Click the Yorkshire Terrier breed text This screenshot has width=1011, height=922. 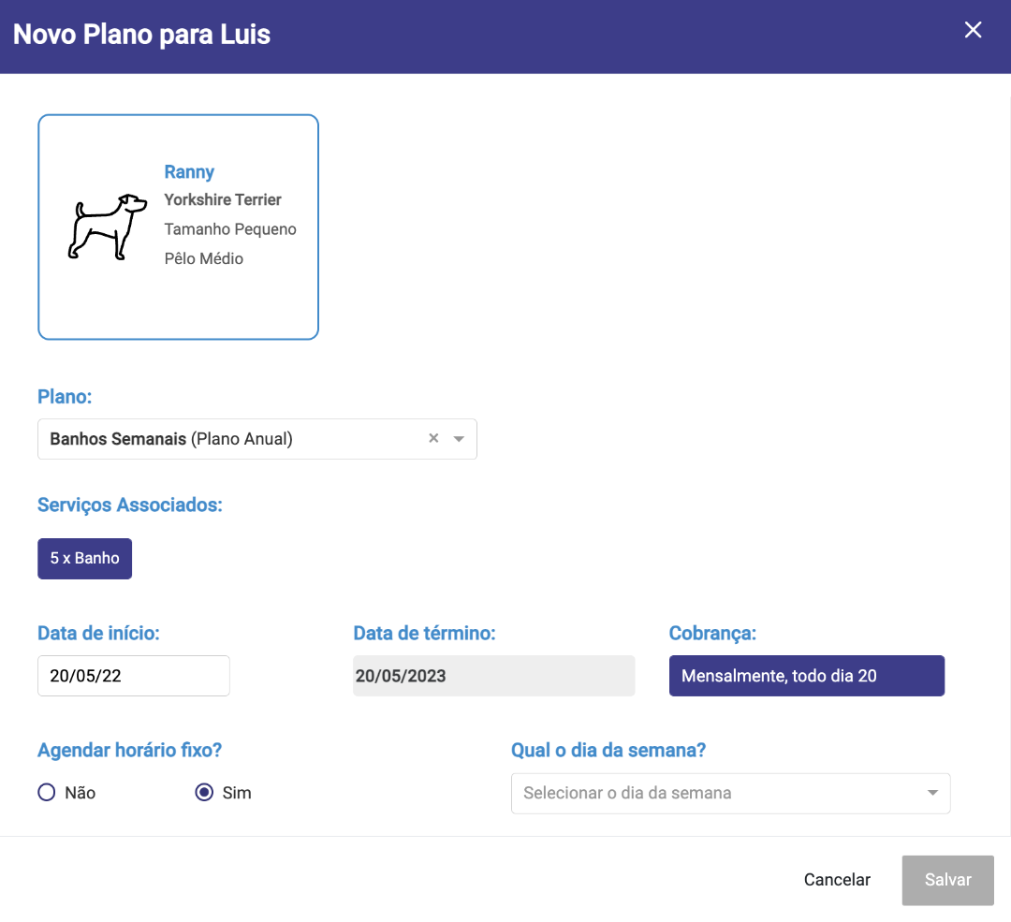[223, 200]
